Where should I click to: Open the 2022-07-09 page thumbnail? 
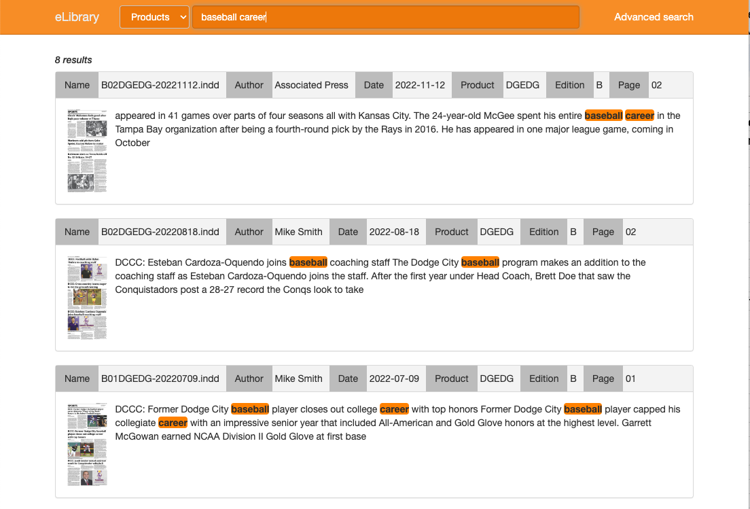87,444
